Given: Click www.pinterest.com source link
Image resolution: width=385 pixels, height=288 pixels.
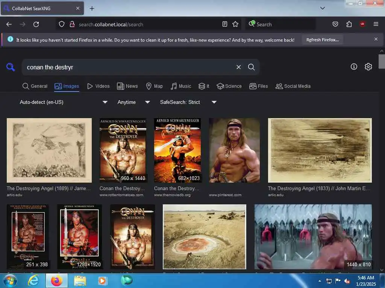Looking at the screenshot, I should 225,195.
